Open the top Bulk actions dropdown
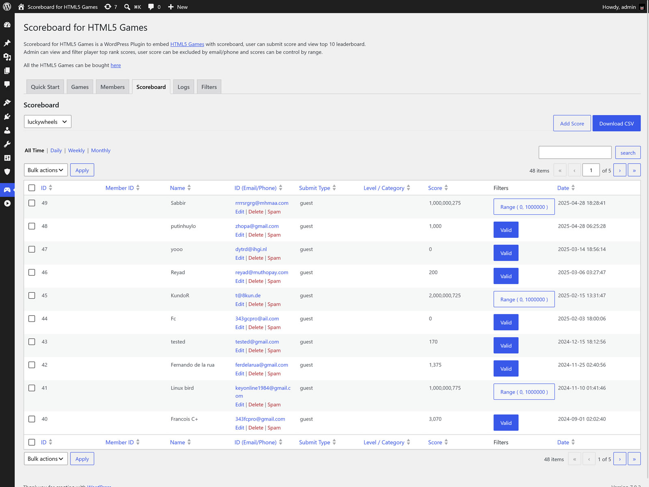The width and height of the screenshot is (649, 487). point(46,170)
